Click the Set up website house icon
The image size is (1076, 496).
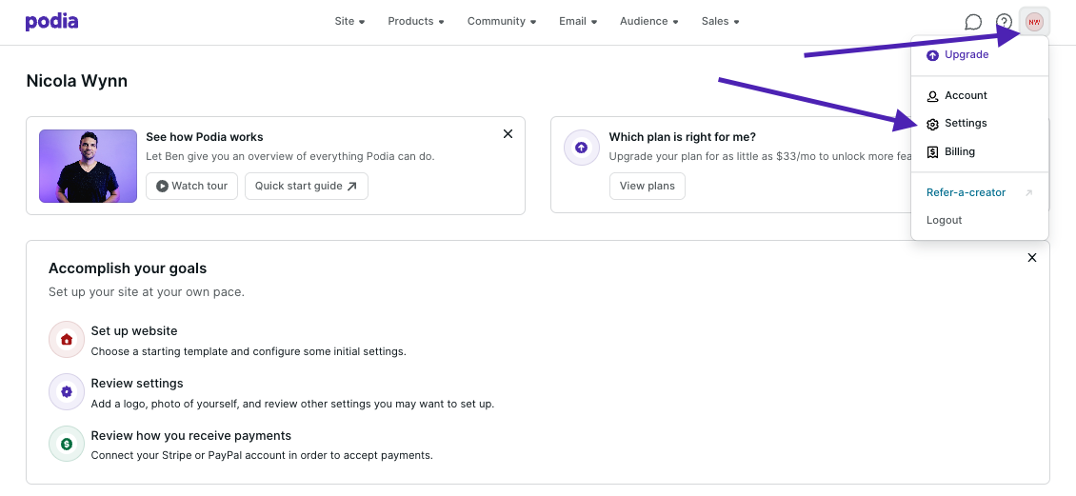(x=67, y=339)
